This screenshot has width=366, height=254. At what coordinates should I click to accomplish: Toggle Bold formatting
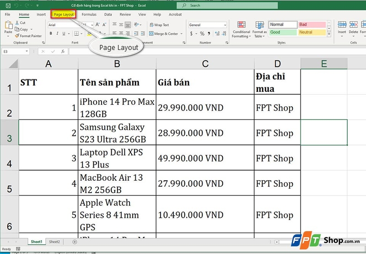tap(51, 33)
